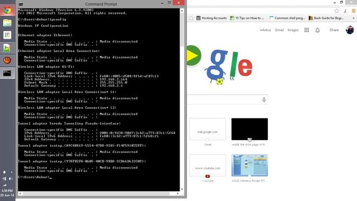
Task: Open the green image editor taskbar icon
Action: 7,48
